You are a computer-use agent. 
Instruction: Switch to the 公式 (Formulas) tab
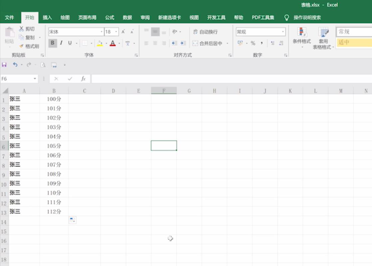point(110,17)
